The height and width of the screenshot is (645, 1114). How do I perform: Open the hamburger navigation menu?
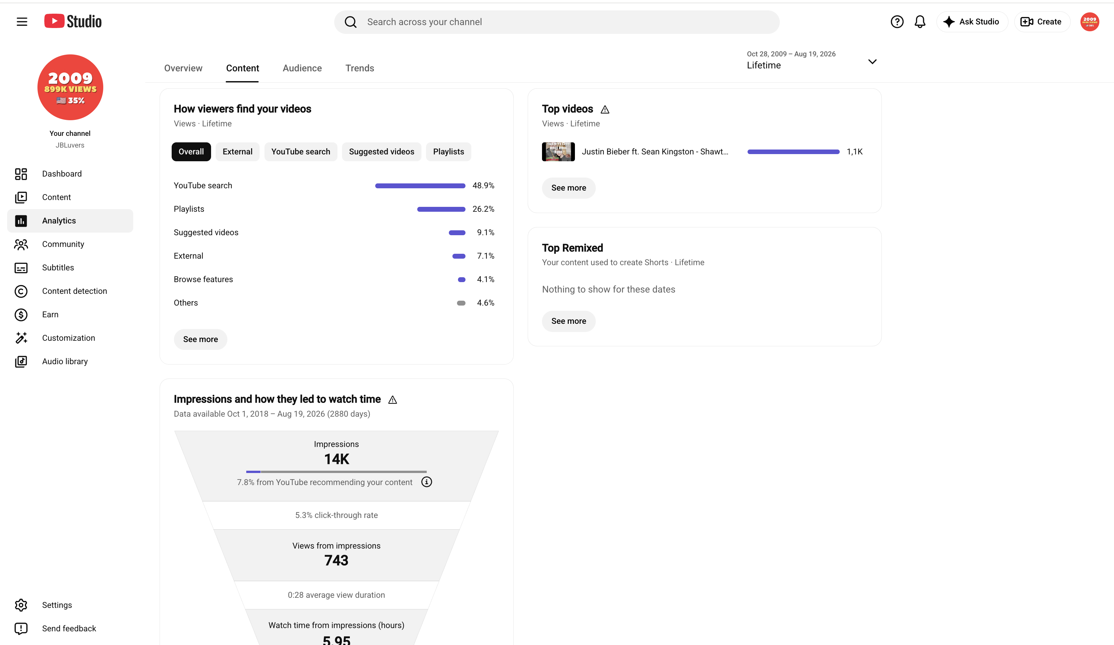pyautogui.click(x=21, y=21)
